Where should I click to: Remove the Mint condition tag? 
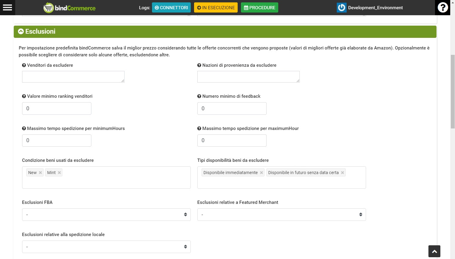click(x=59, y=172)
